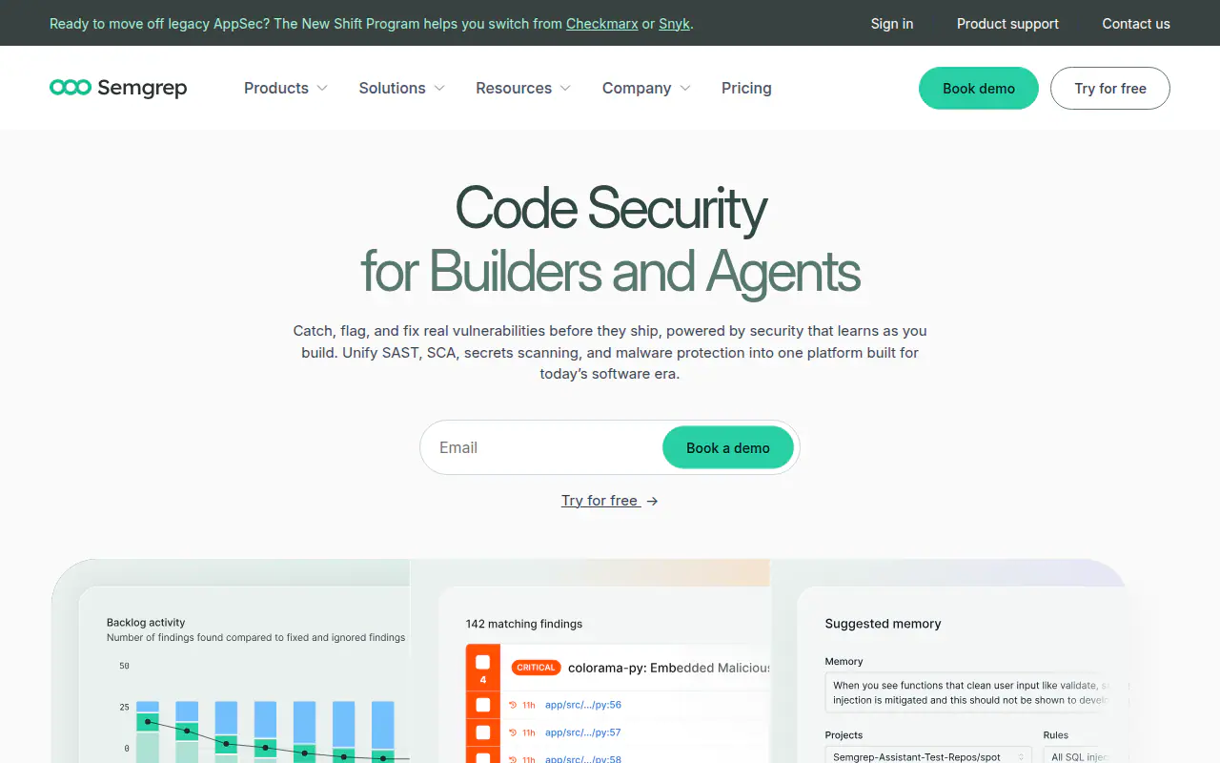Open the Product support link

click(1007, 23)
